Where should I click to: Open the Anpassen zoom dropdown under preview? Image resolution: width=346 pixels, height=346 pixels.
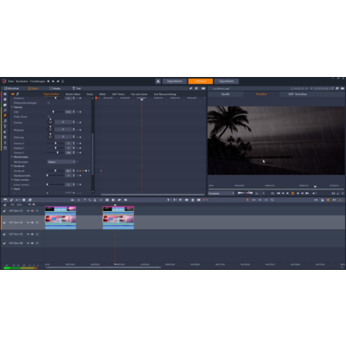click(x=221, y=193)
